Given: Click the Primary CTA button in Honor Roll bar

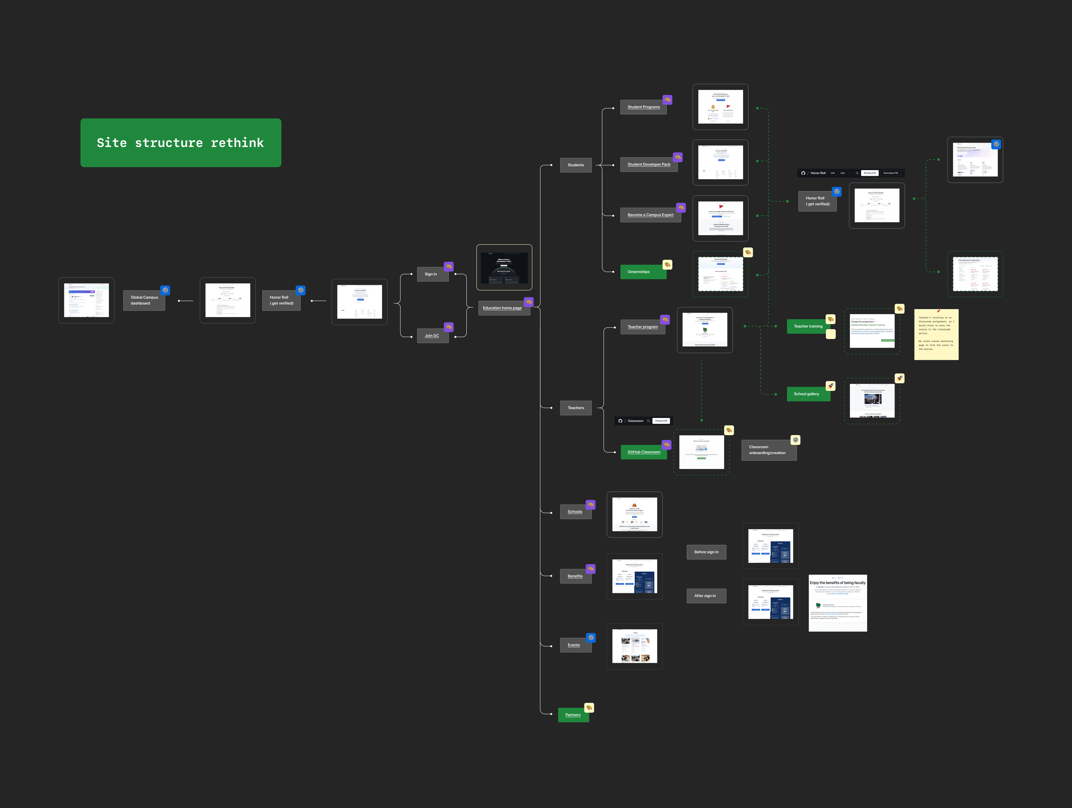Looking at the screenshot, I should tap(870, 173).
